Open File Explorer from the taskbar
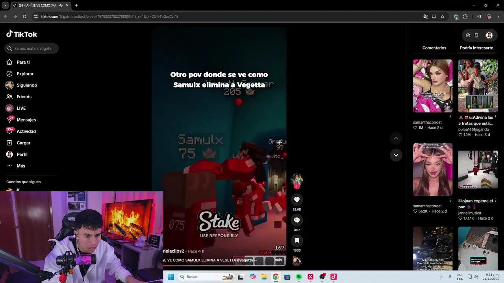 point(264,277)
